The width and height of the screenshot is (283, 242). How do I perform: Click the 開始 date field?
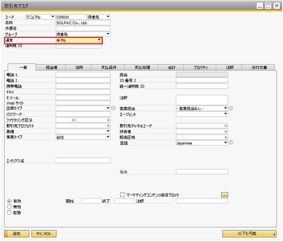92,201
